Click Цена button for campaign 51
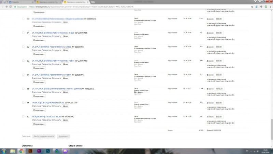Viewport: 273px width, 154px height. pos(65,36)
